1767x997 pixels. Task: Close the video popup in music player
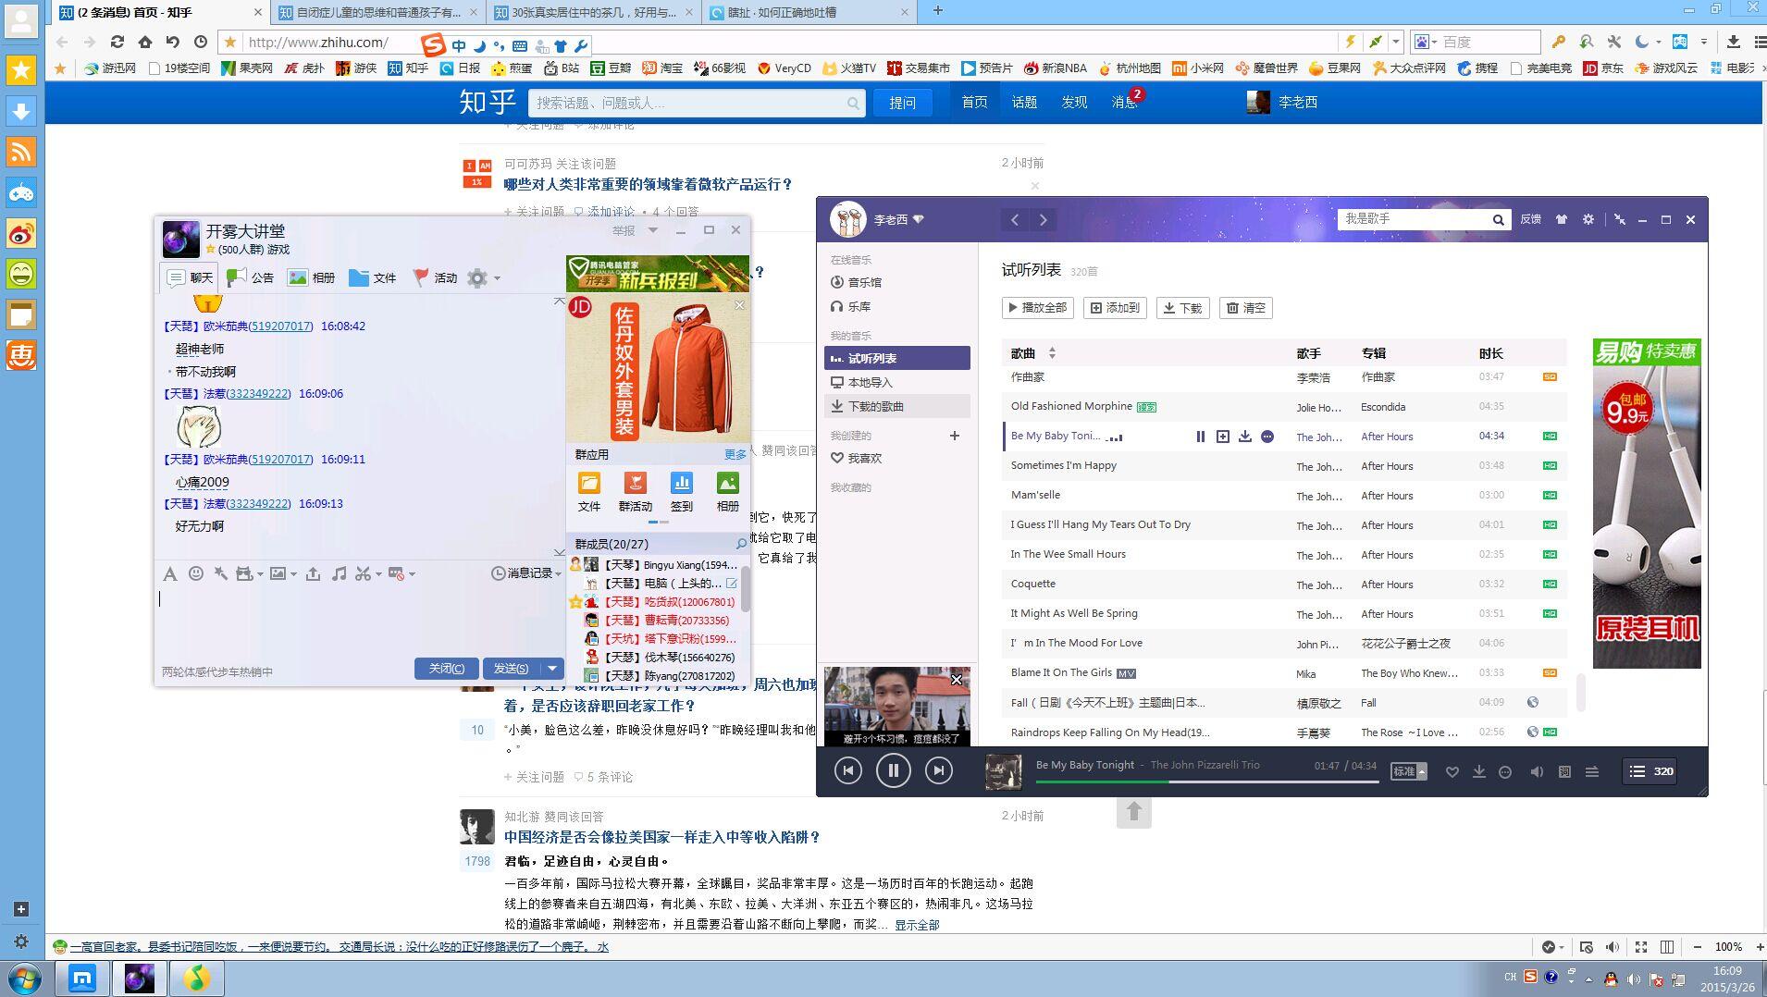[x=957, y=680]
